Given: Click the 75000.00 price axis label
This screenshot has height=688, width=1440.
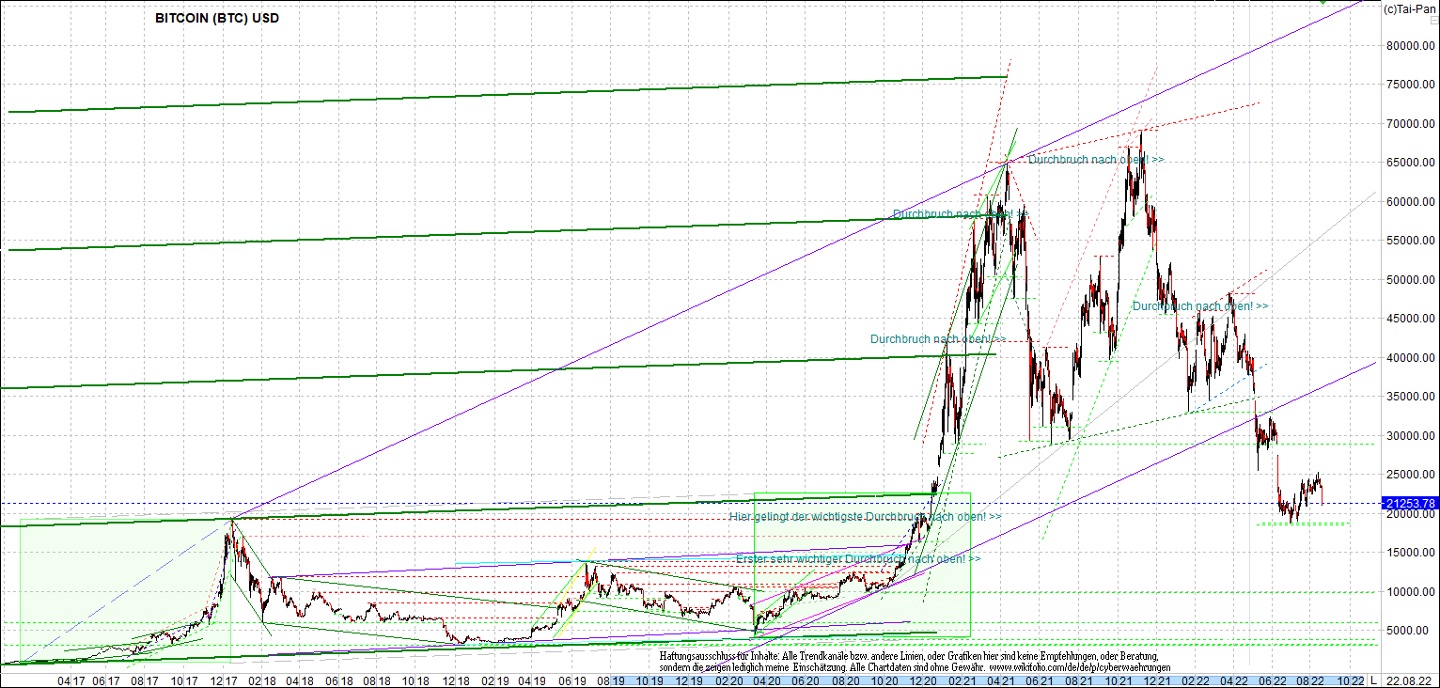Looking at the screenshot, I should coord(1410,85).
